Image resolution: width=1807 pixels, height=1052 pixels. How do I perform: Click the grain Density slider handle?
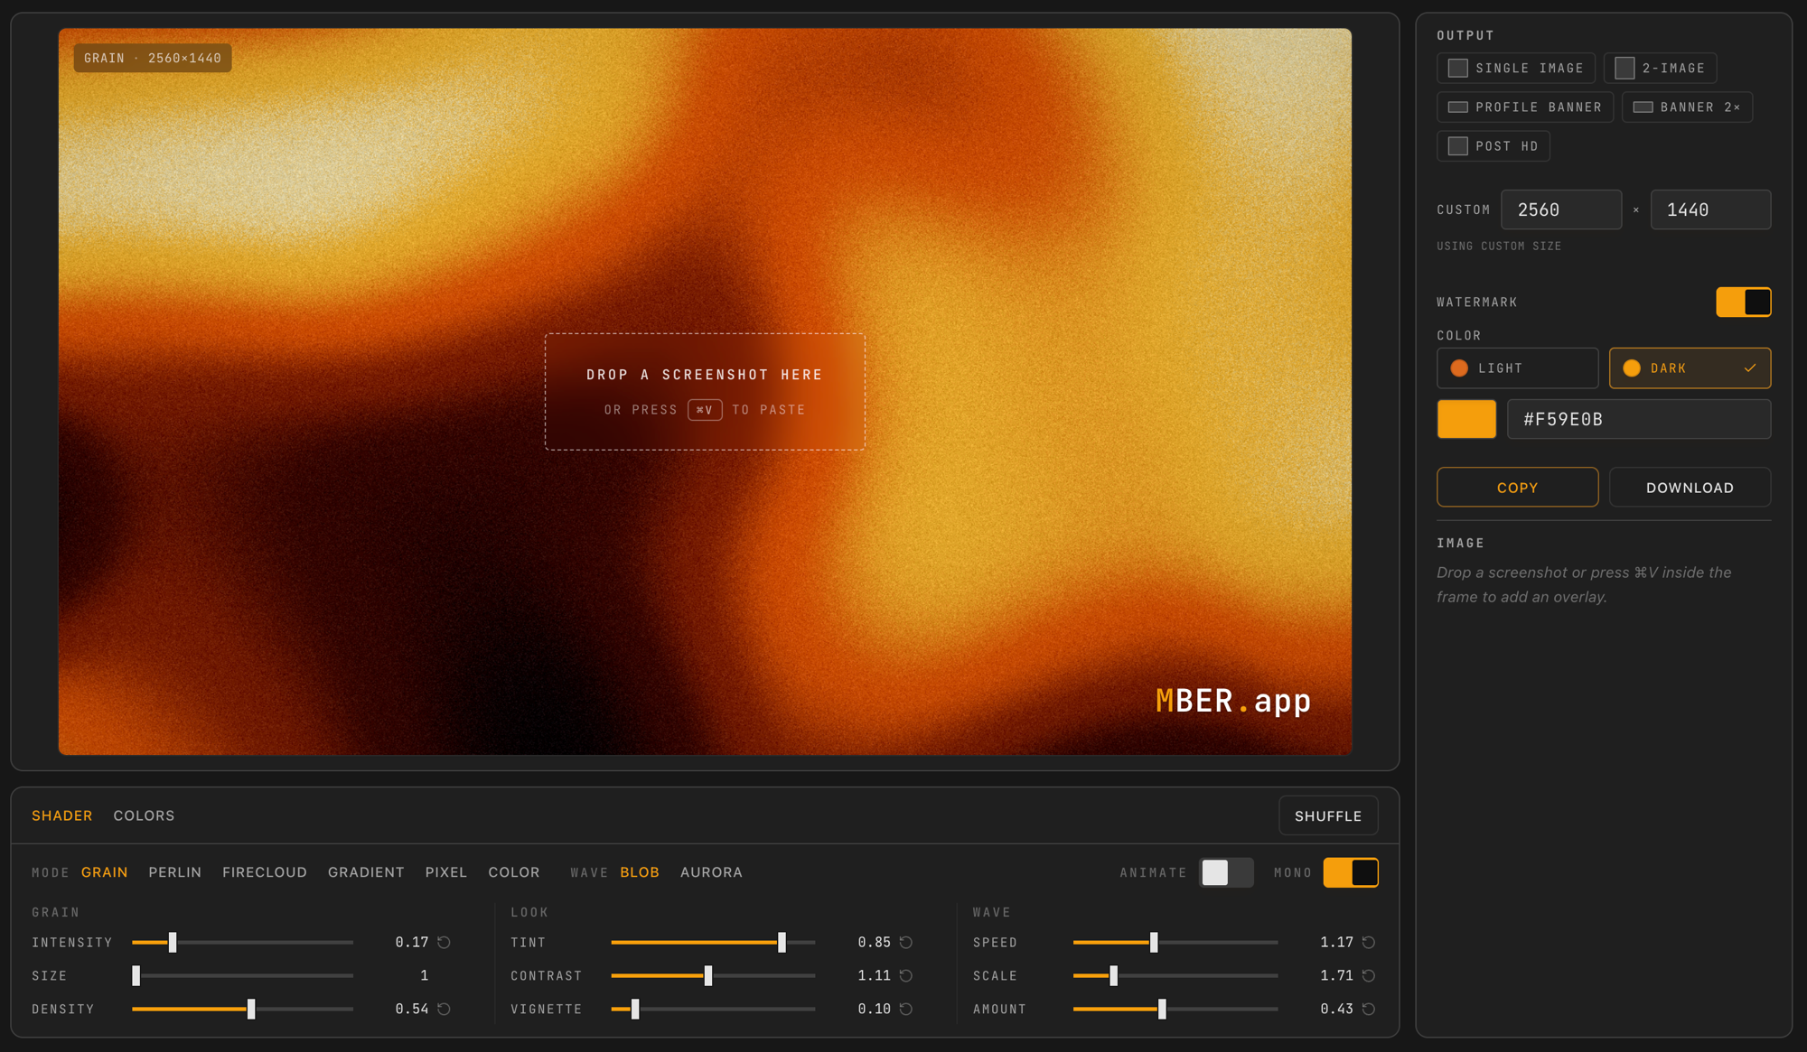coord(251,1009)
